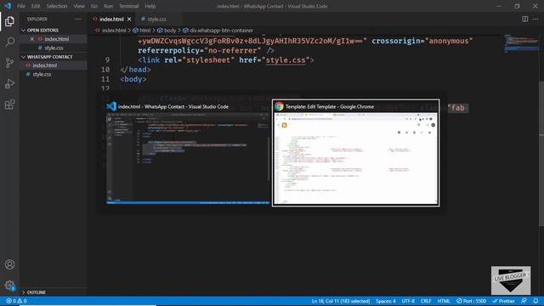Select the index.html editor tab
The image size is (544, 306).
click(111, 19)
